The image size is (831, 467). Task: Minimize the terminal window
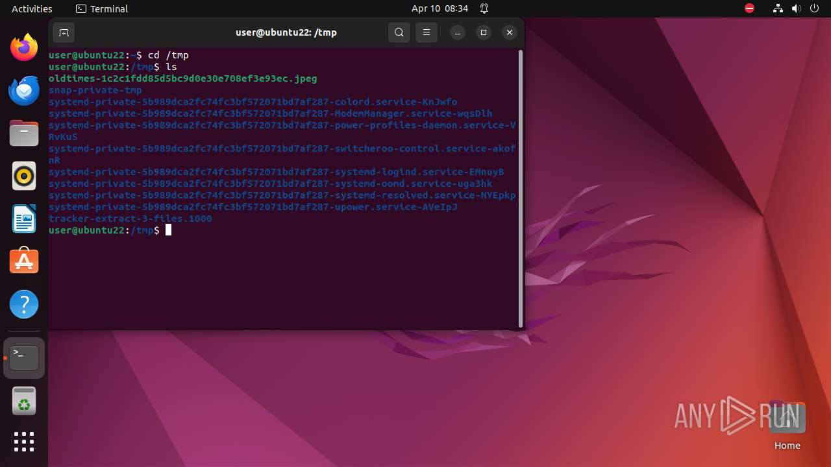458,32
